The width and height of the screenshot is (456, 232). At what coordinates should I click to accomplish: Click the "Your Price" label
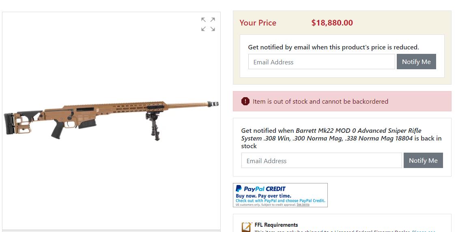coord(258,23)
